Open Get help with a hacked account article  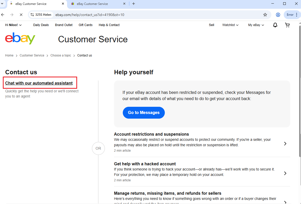pyautogui.click(x=145, y=164)
